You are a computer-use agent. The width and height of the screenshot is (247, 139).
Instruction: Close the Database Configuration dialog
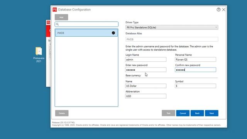[x=224, y=10]
